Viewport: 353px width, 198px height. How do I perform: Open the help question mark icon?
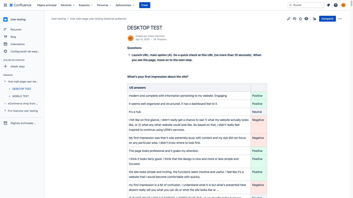[336, 5]
